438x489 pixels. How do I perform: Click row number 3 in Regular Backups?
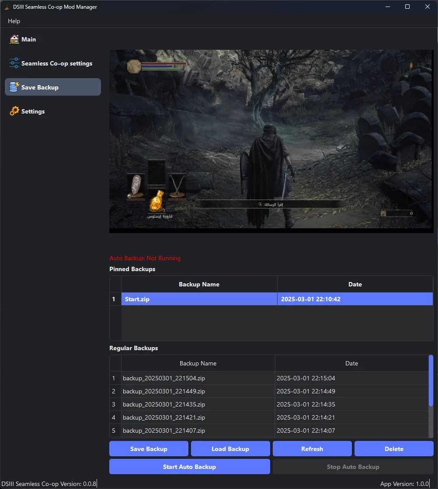(x=115, y=404)
